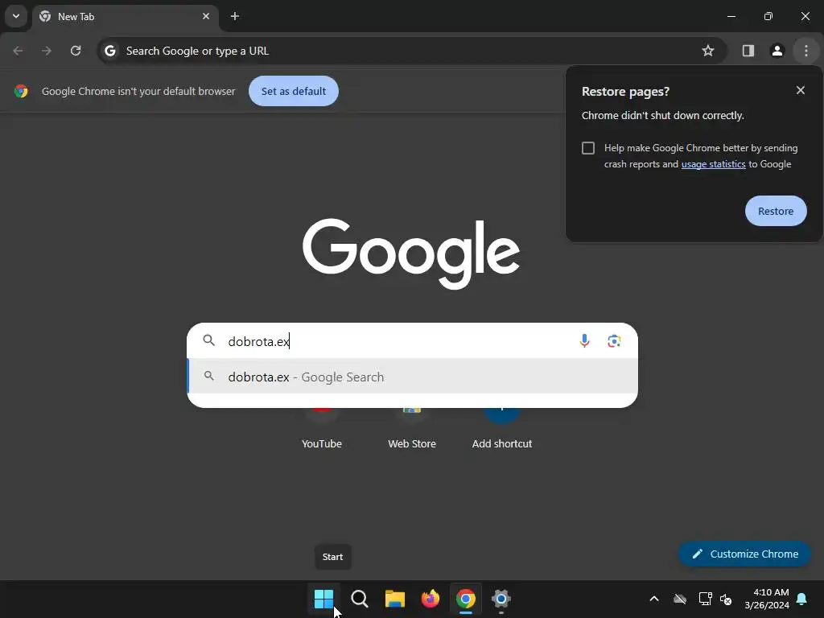Close the New Tab tab
The image size is (824, 618).
coord(206,16)
